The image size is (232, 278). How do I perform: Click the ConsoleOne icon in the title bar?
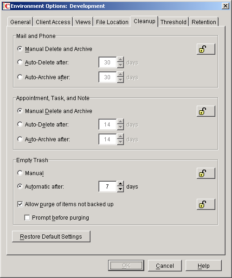(x=6, y=6)
